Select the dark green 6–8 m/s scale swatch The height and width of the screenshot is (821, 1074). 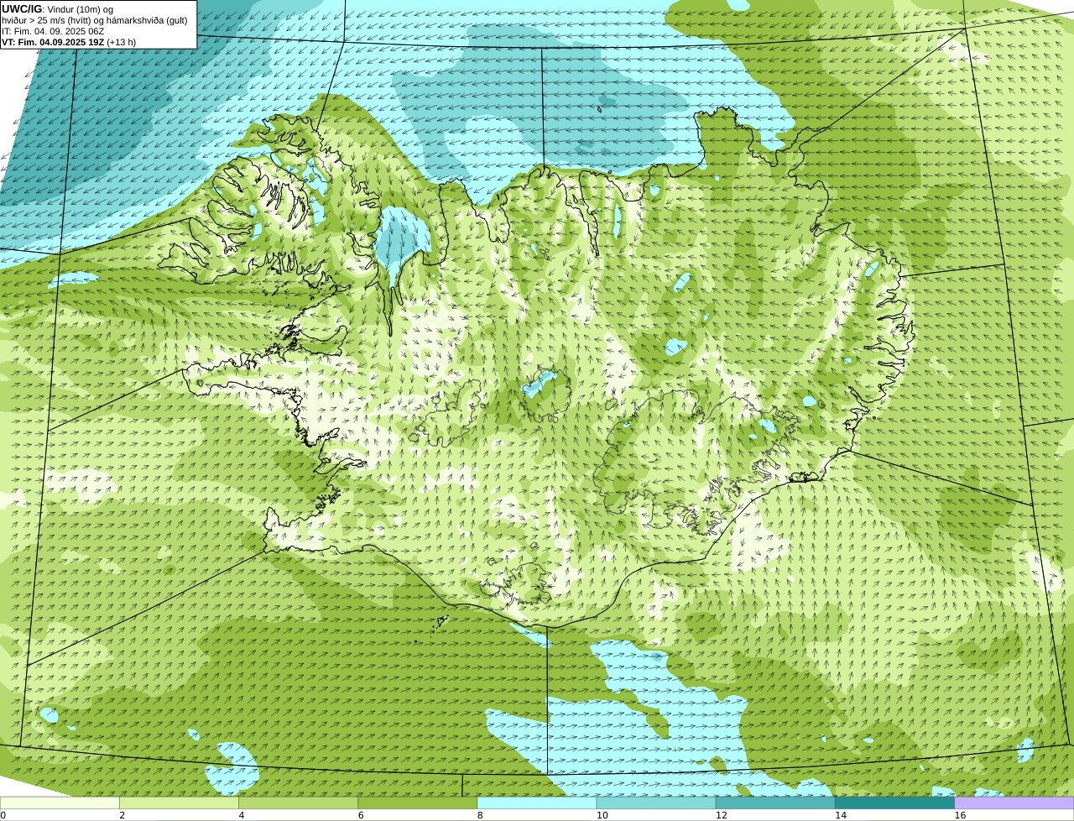coord(418,803)
